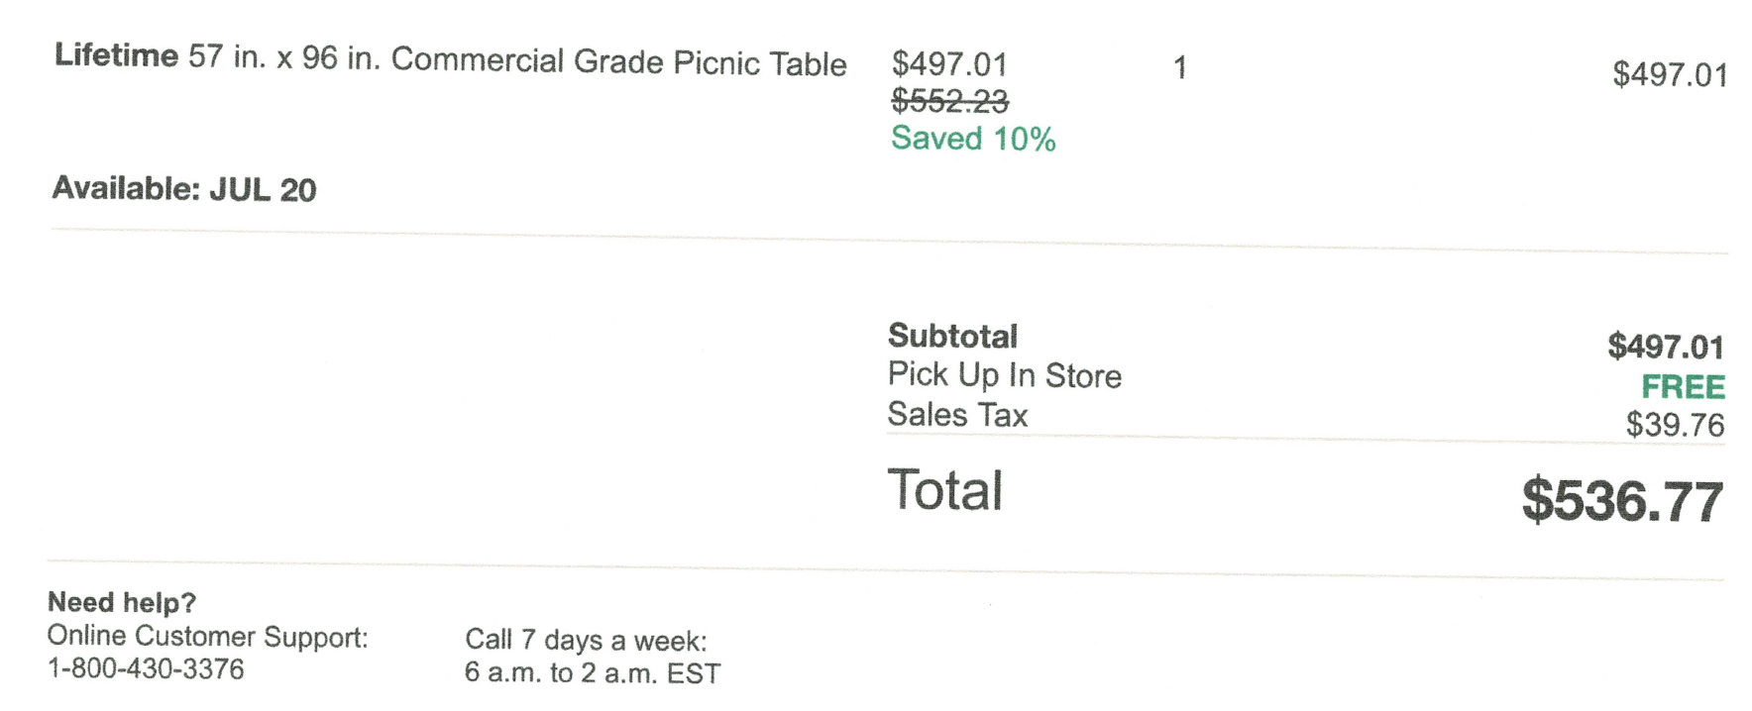The image size is (1752, 711).
Task: Click the Lifetime brand name
Action: tap(116, 56)
